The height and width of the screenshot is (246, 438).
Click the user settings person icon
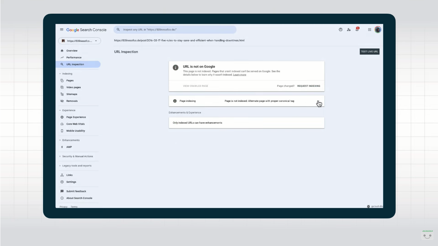tap(349, 30)
